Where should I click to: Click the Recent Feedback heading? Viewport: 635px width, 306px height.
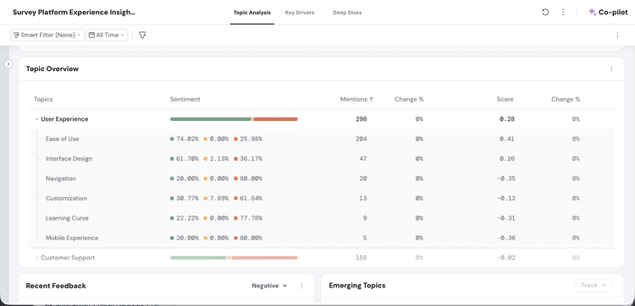56,286
